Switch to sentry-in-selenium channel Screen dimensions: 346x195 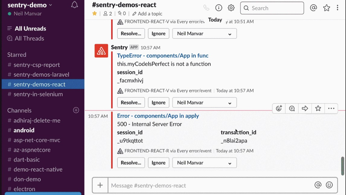pos(43,94)
